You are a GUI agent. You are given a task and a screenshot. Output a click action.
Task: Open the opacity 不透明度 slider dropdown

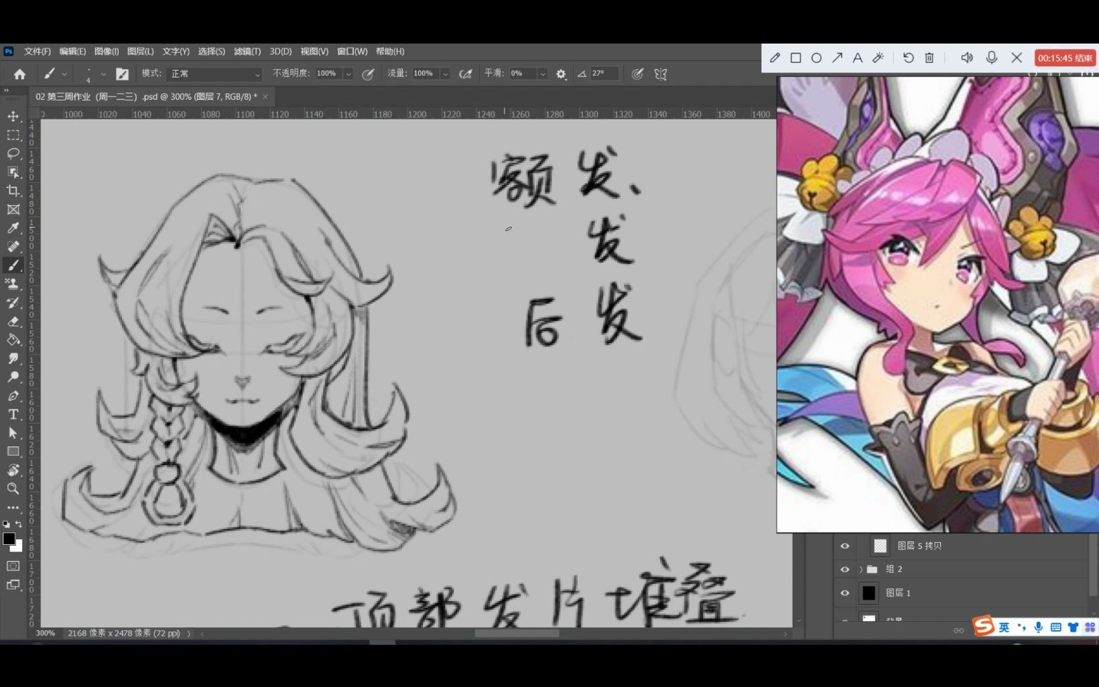click(348, 74)
